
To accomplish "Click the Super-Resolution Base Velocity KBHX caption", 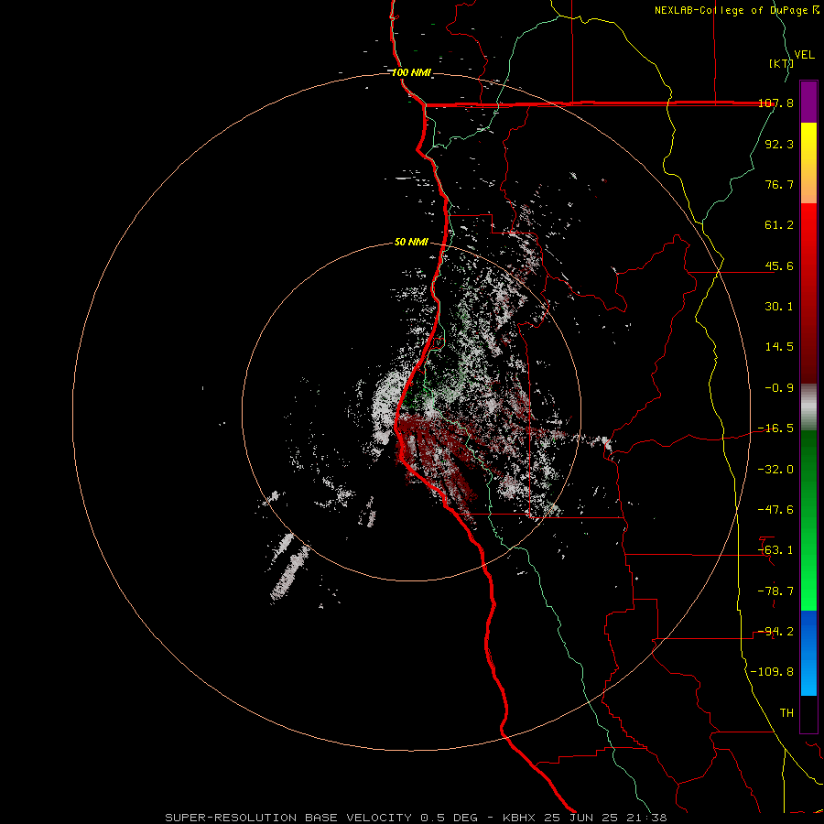I will (x=417, y=818).
